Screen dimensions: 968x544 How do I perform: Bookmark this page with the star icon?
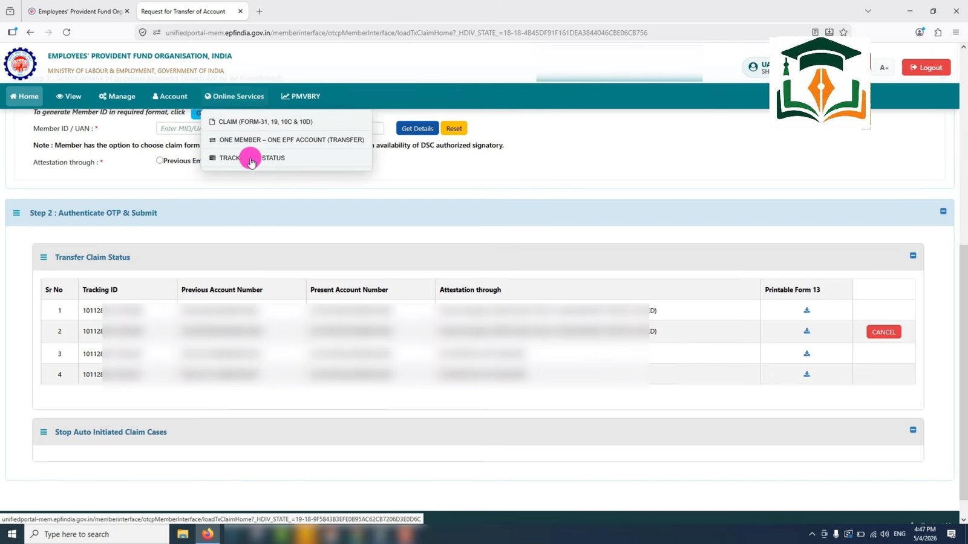coord(843,32)
